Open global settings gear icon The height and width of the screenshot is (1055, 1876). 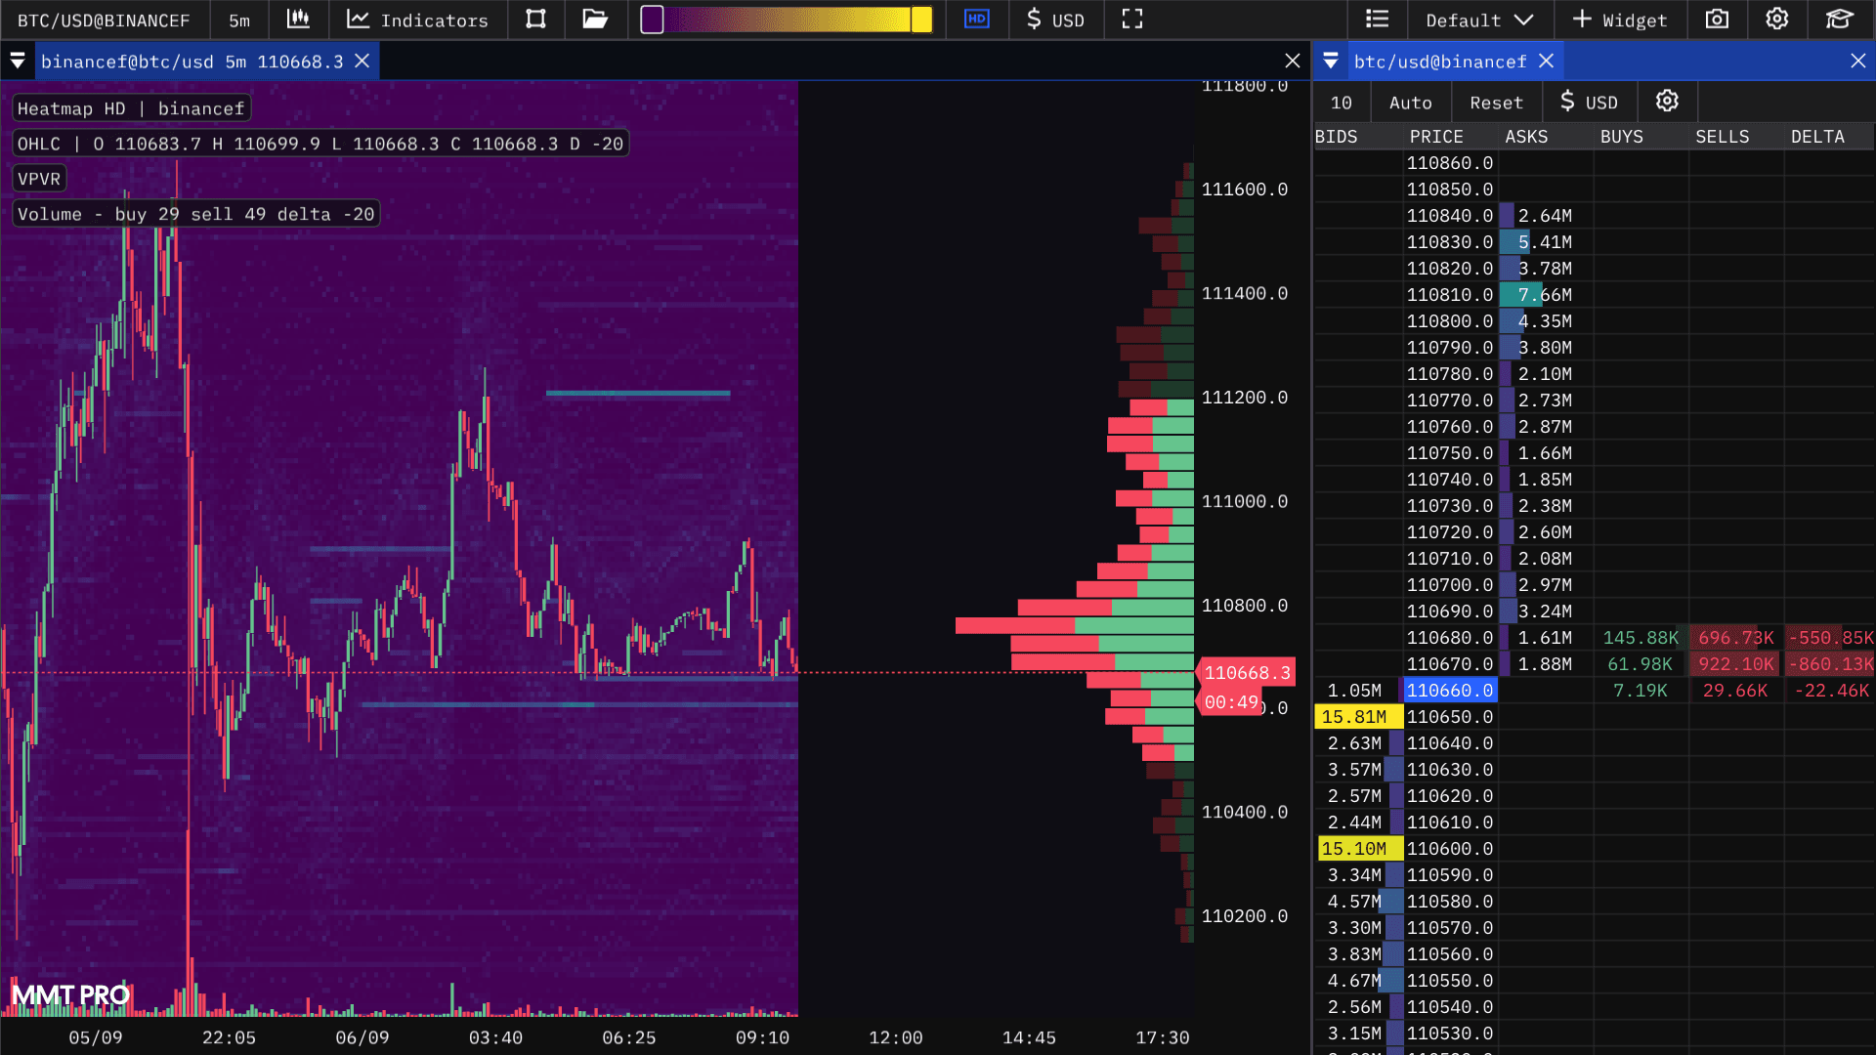point(1777,20)
